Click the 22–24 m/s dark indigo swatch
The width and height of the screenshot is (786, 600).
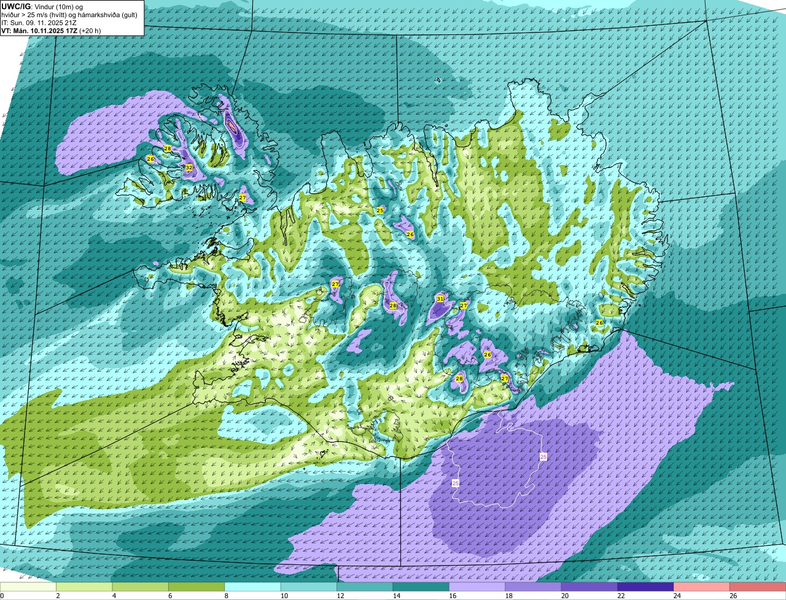[x=646, y=587]
